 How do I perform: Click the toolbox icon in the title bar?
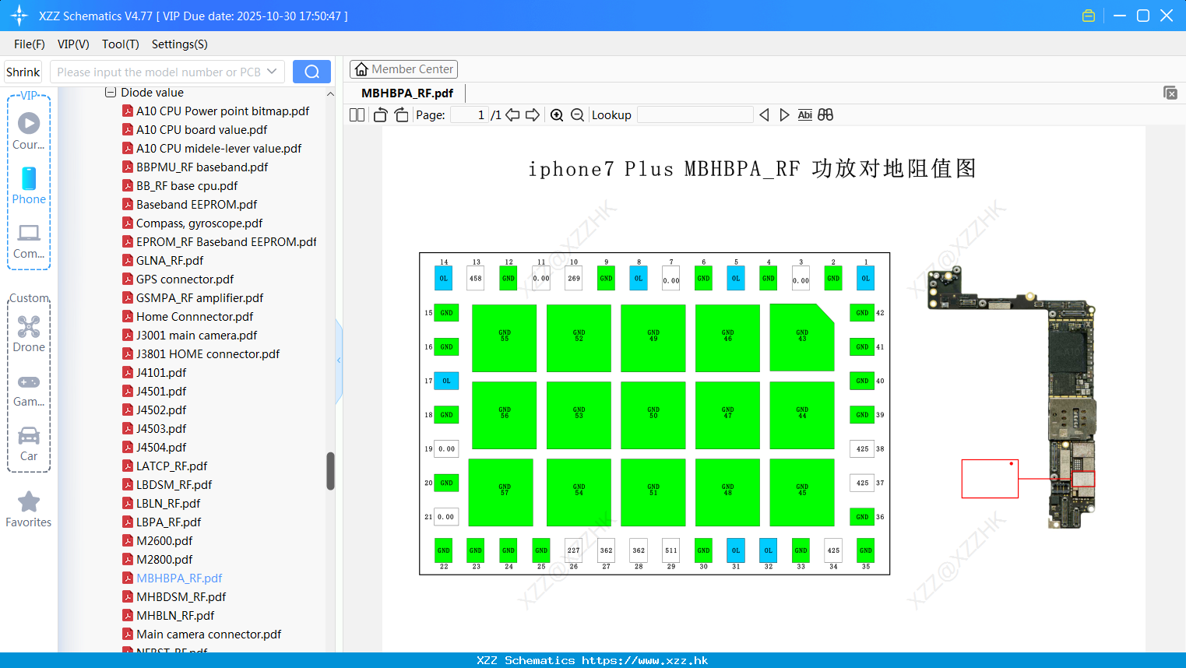(1089, 16)
